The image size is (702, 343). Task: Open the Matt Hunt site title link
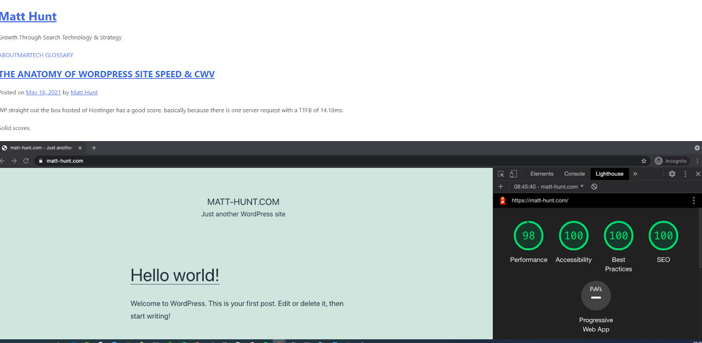28,17
